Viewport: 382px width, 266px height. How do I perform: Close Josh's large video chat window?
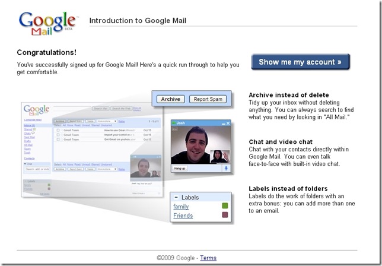coord(228,123)
